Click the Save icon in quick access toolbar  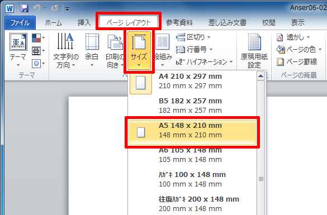pos(25,8)
